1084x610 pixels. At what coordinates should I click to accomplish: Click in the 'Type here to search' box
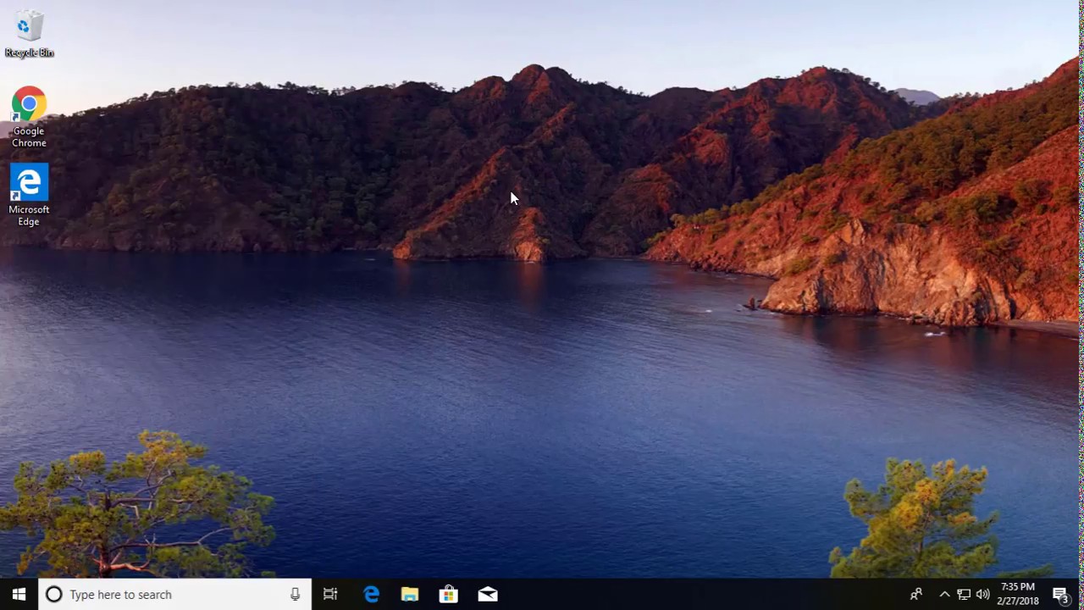coord(175,595)
